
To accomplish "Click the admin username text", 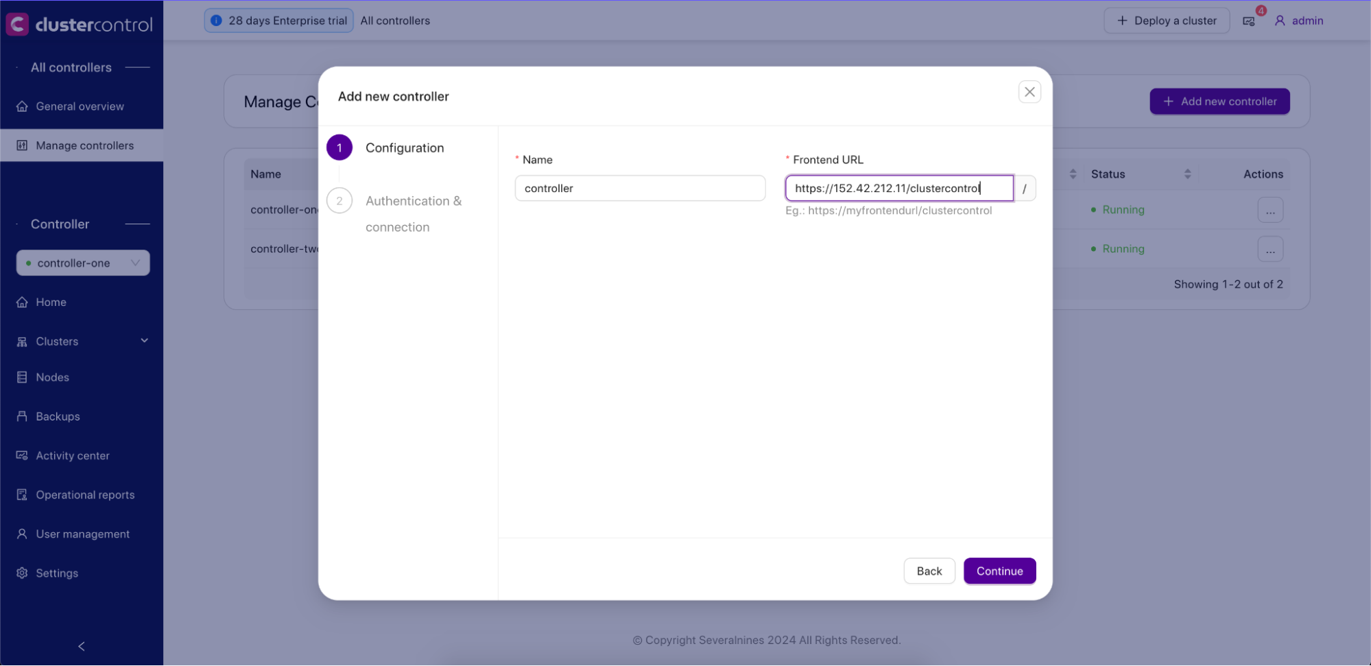I will [1307, 21].
